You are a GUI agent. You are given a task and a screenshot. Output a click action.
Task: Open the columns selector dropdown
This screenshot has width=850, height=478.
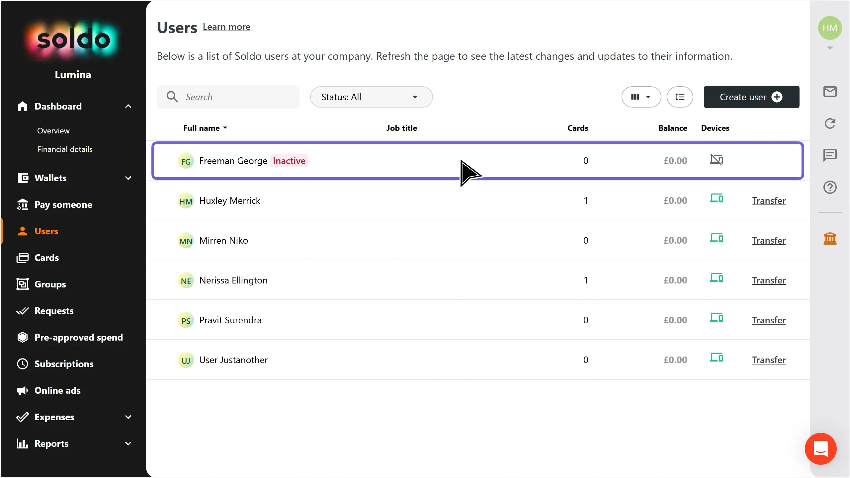pos(641,97)
